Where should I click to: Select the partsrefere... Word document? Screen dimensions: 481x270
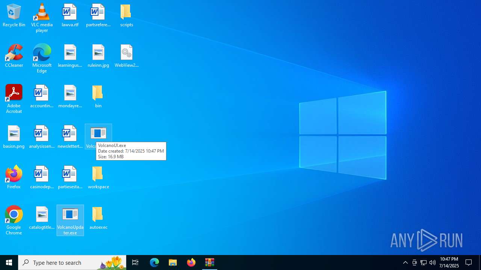[98, 16]
